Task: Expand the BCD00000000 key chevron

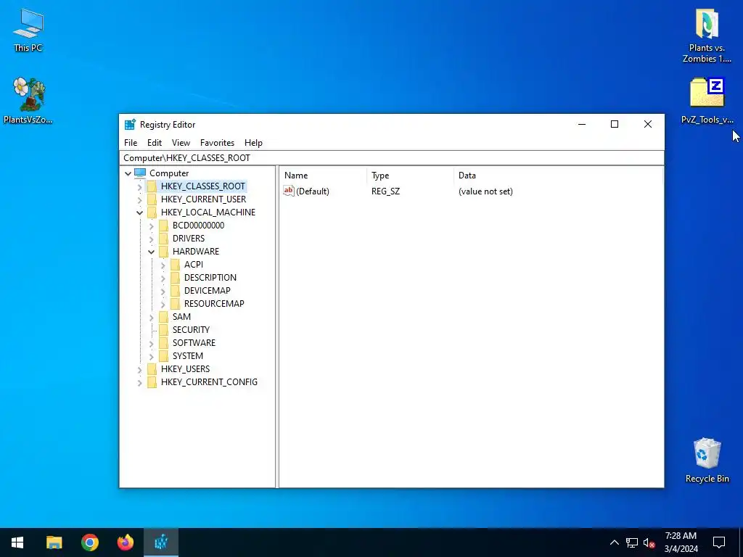Action: (x=151, y=226)
